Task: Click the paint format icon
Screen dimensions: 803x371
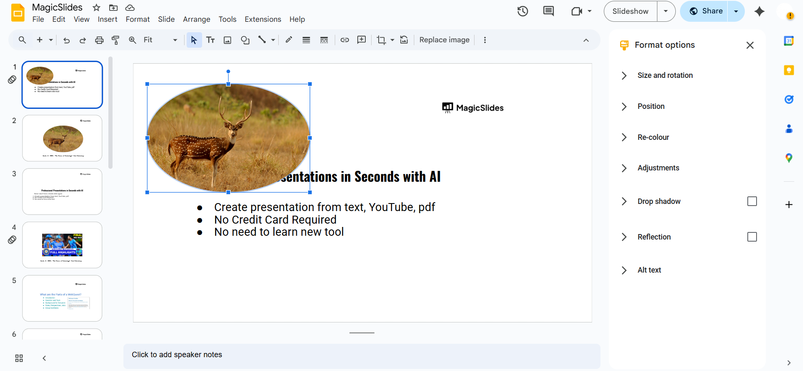Action: point(115,40)
